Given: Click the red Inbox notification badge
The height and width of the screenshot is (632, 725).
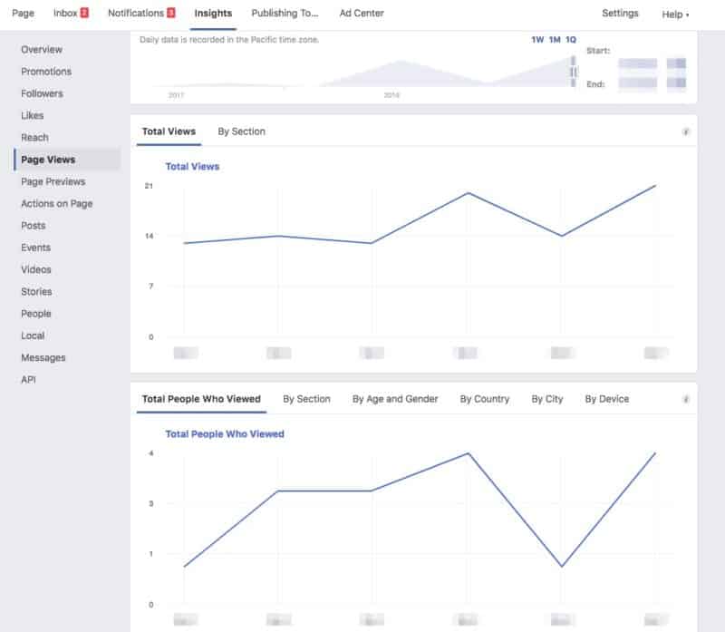Looking at the screenshot, I should tap(84, 13).
